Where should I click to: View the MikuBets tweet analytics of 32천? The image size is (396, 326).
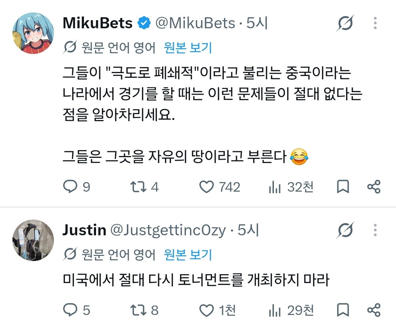291,187
